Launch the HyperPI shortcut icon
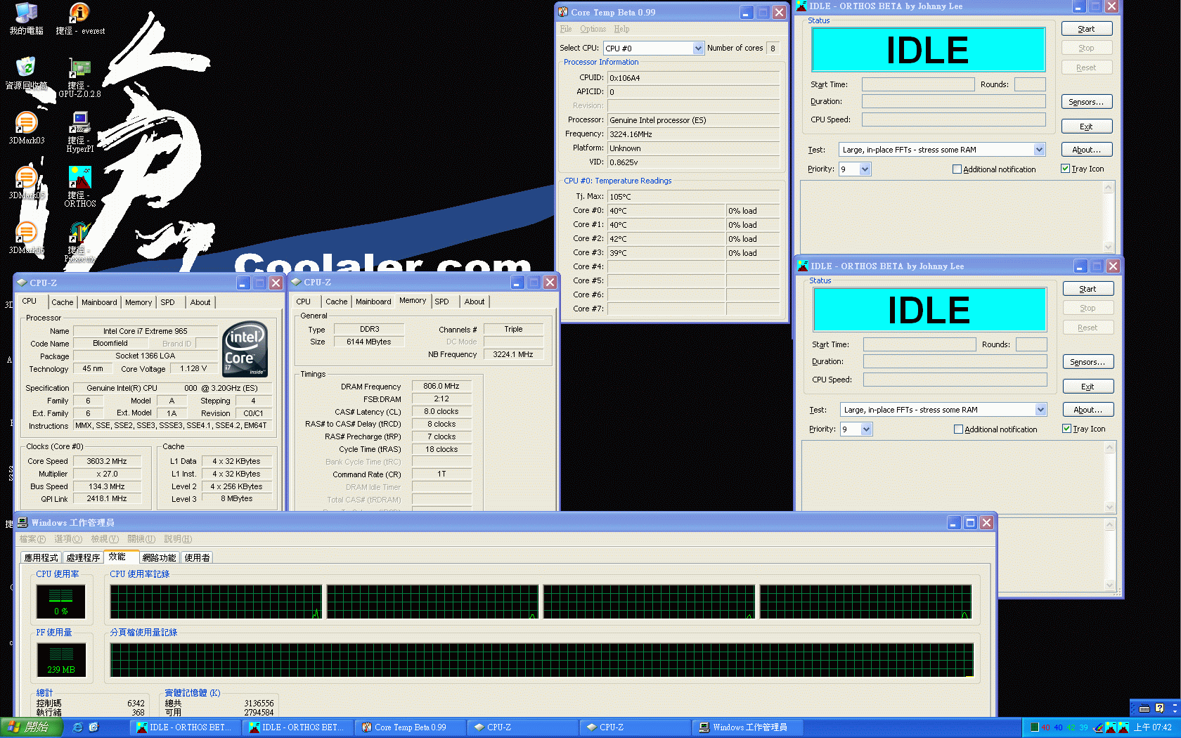1181x738 pixels. [79, 122]
